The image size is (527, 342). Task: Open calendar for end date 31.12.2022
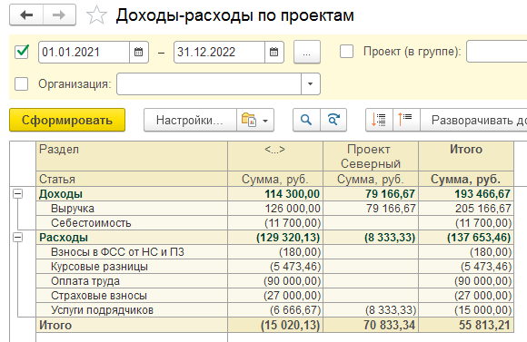[x=273, y=52]
